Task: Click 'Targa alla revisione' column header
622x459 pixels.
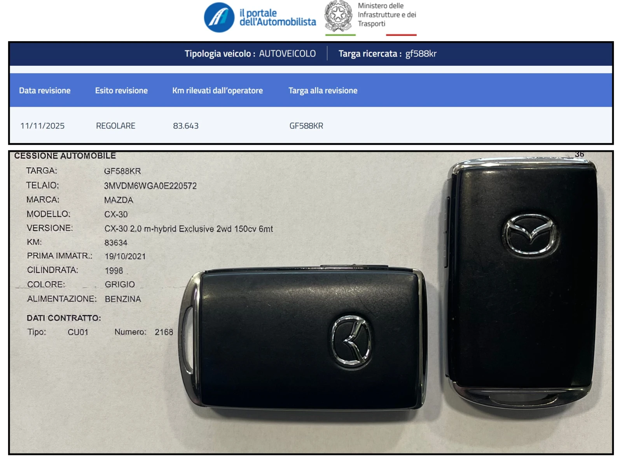Action: (323, 91)
